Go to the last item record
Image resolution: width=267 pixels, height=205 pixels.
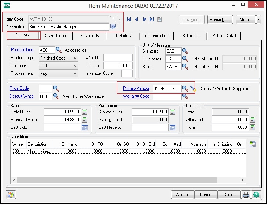tap(151, 19)
